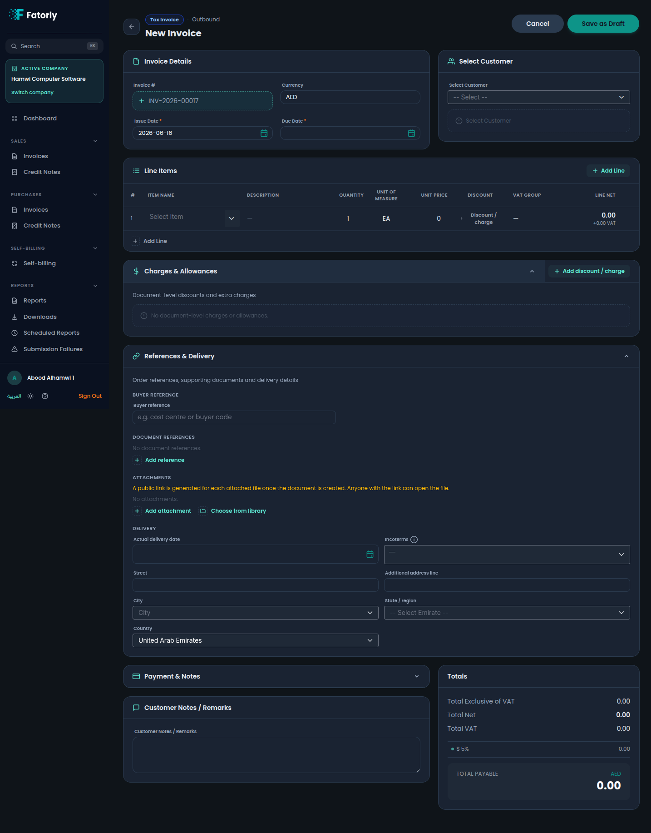Screen dimensions: 651x833
Task: Open the Select Item dropdown arrow
Action: (232, 218)
